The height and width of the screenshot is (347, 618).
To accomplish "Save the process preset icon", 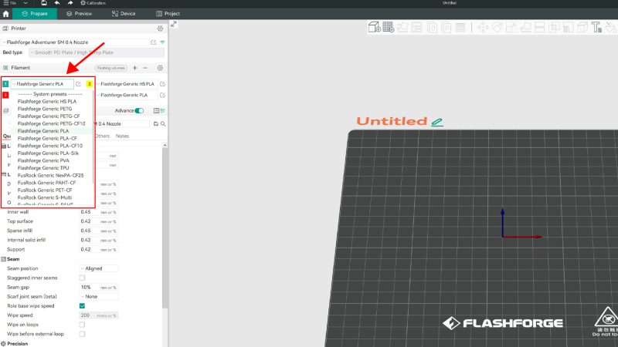I will tap(156, 124).
